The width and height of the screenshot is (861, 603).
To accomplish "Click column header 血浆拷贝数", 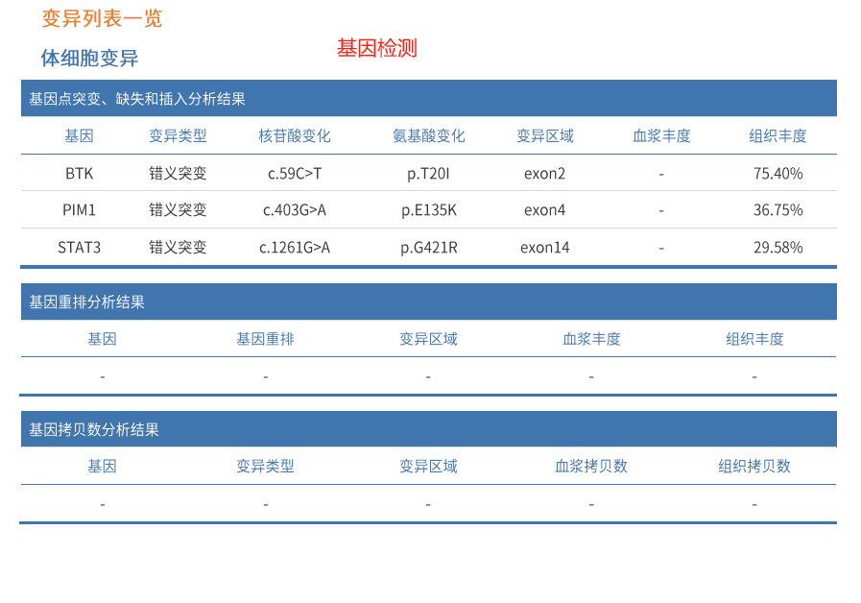I will (x=591, y=467).
